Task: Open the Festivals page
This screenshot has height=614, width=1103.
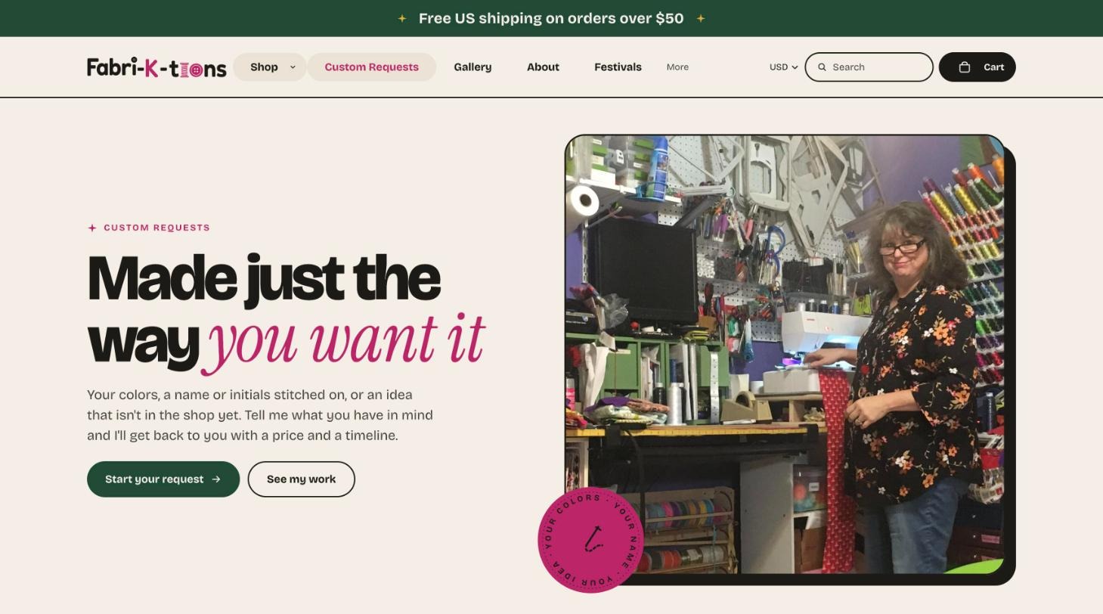Action: coord(618,67)
